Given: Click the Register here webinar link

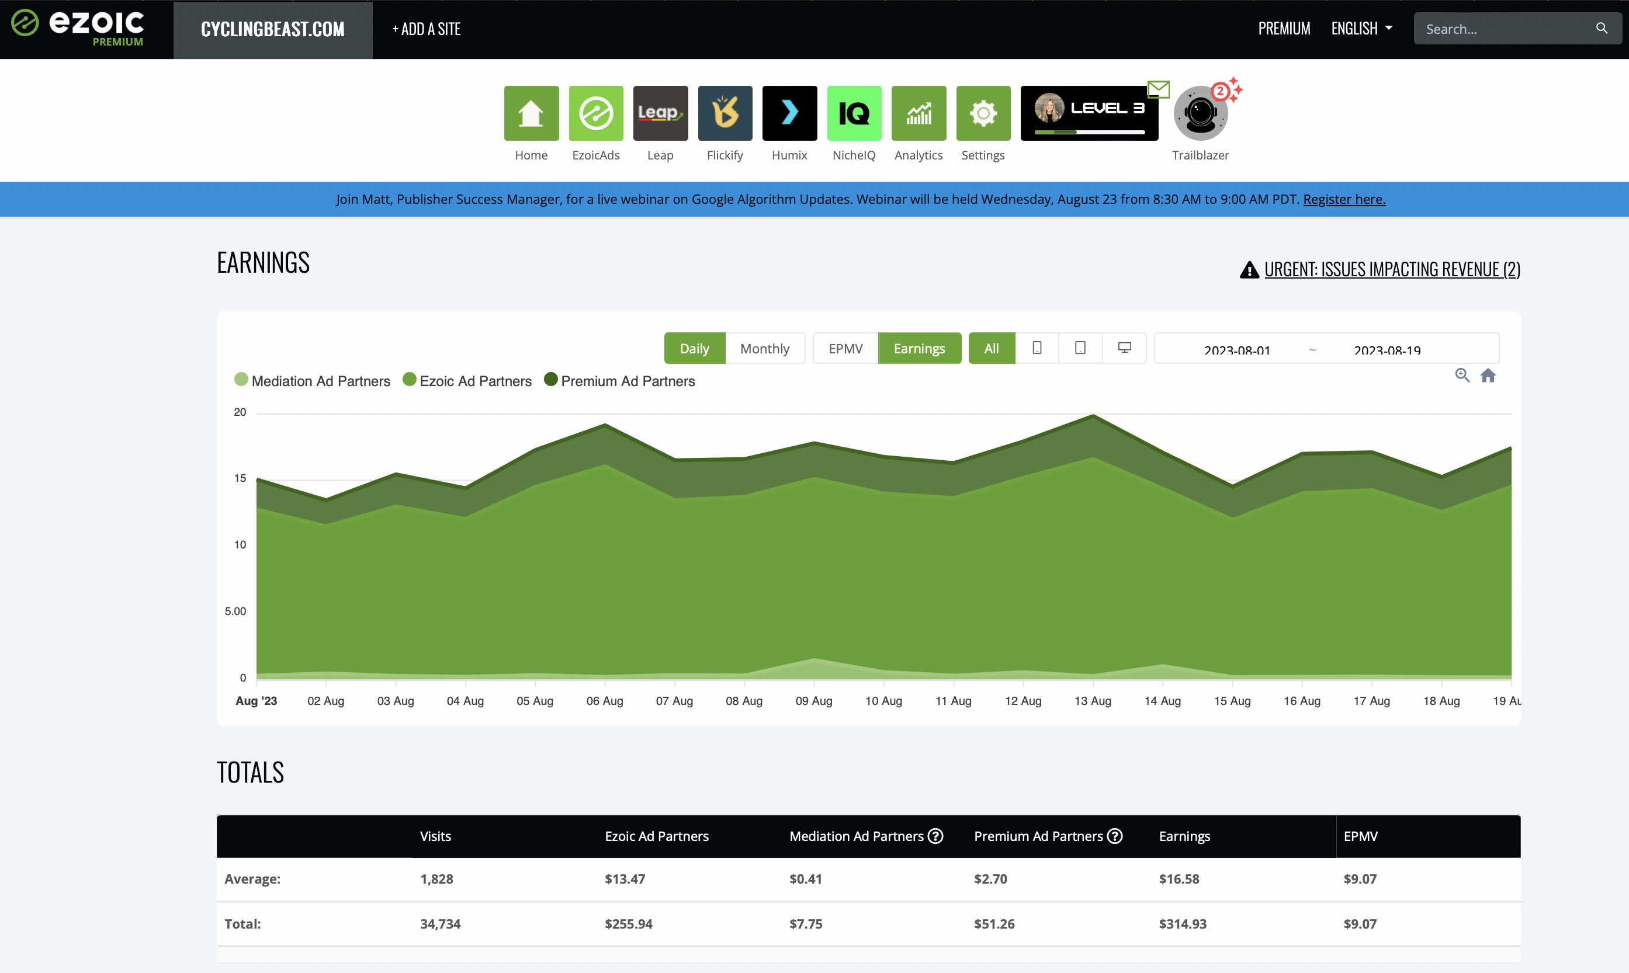Looking at the screenshot, I should [x=1344, y=199].
